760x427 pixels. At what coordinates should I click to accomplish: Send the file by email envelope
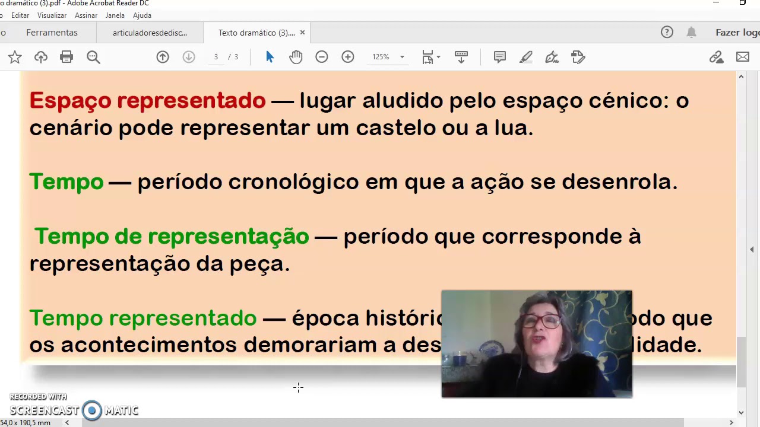coord(743,57)
